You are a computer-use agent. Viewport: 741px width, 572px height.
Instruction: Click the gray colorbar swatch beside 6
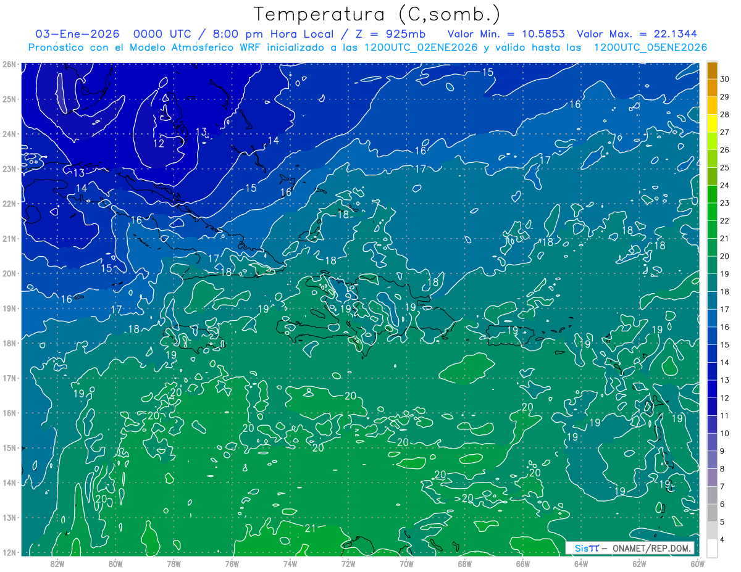click(712, 495)
